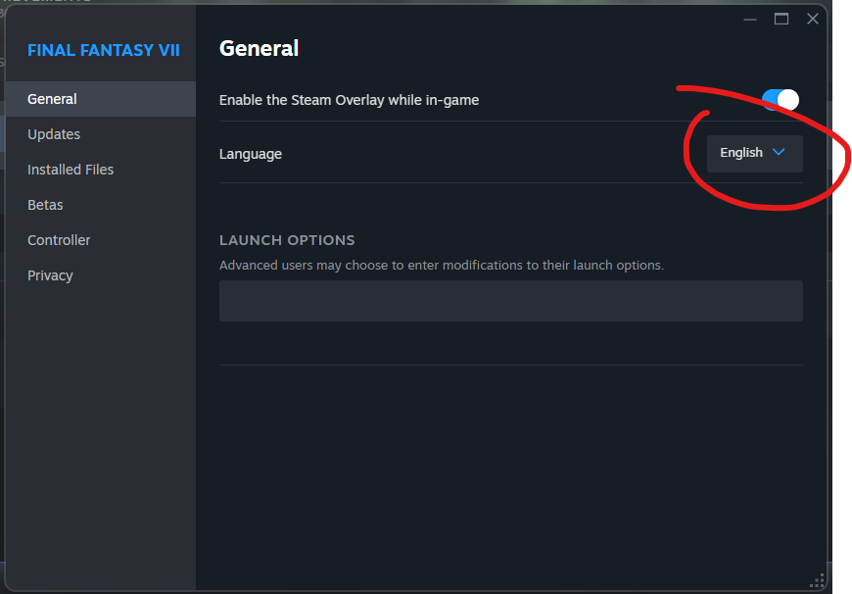The width and height of the screenshot is (852, 594).
Task: Click the FINAL FANTASY VII title
Action: click(x=103, y=50)
